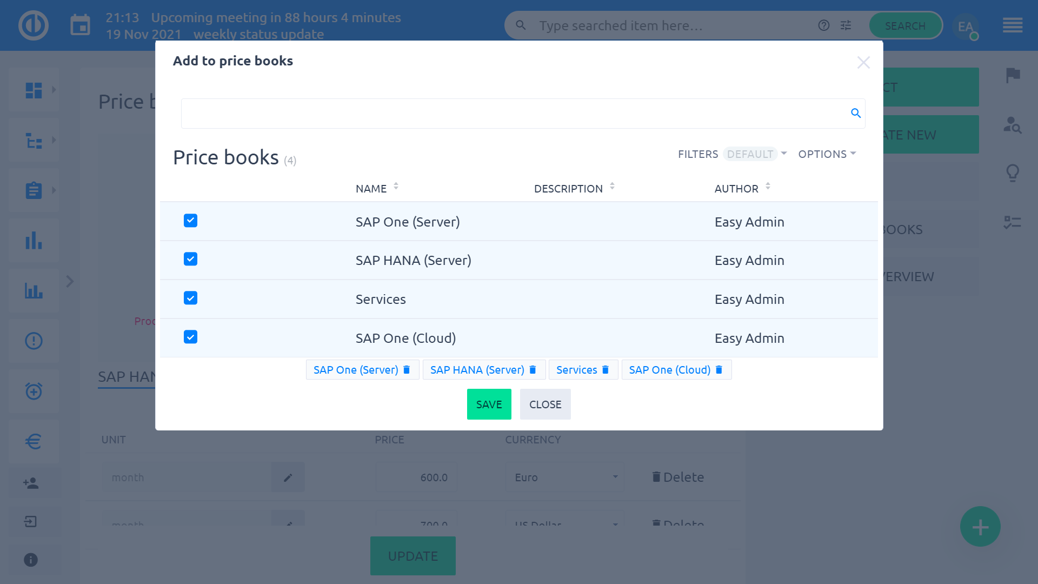Expand the tasks sidebar submenu arrow
Viewport: 1038px width, 584px height.
click(x=54, y=190)
